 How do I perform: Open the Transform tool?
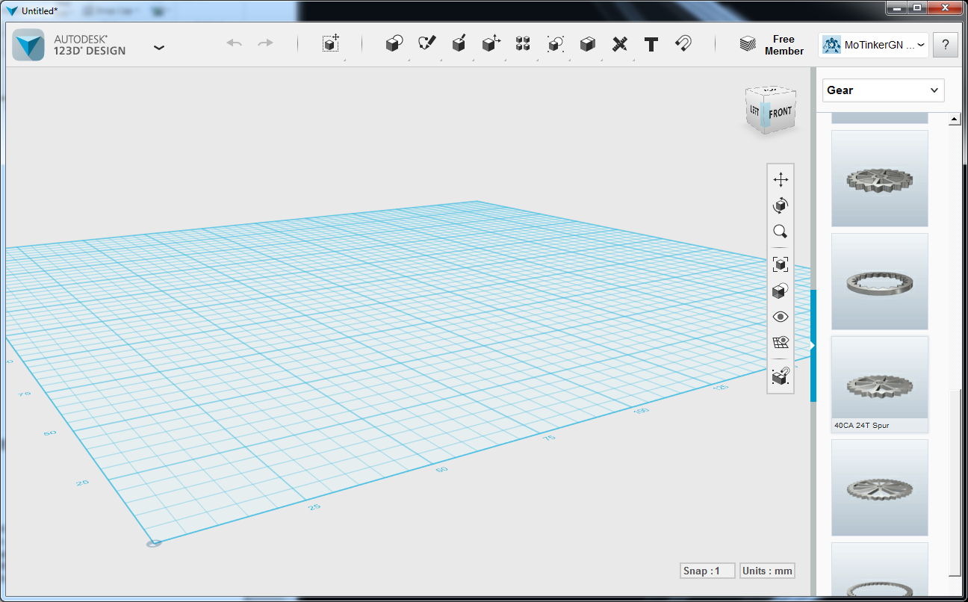point(331,43)
